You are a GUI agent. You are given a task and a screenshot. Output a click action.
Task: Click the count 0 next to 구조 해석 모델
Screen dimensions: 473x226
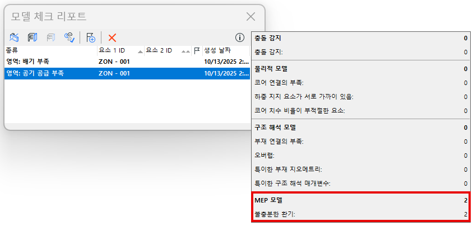click(x=466, y=128)
